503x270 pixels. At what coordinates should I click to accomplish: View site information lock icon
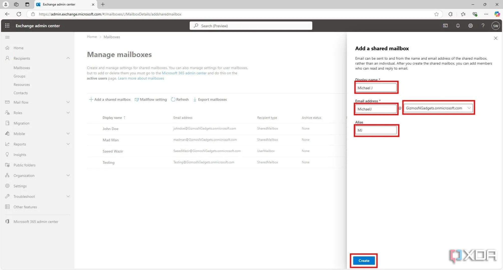tap(33, 14)
